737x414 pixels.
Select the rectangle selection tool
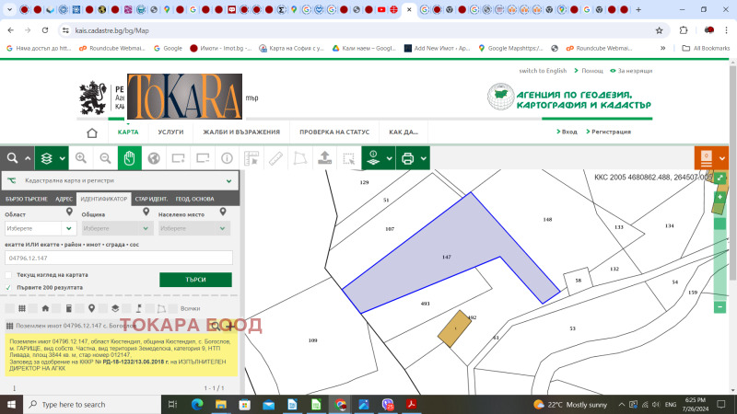[349, 158]
